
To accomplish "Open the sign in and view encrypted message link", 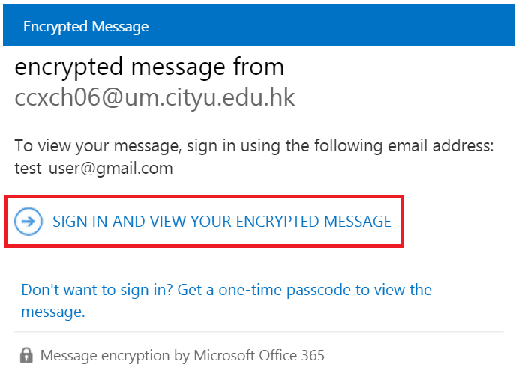I will [x=221, y=222].
